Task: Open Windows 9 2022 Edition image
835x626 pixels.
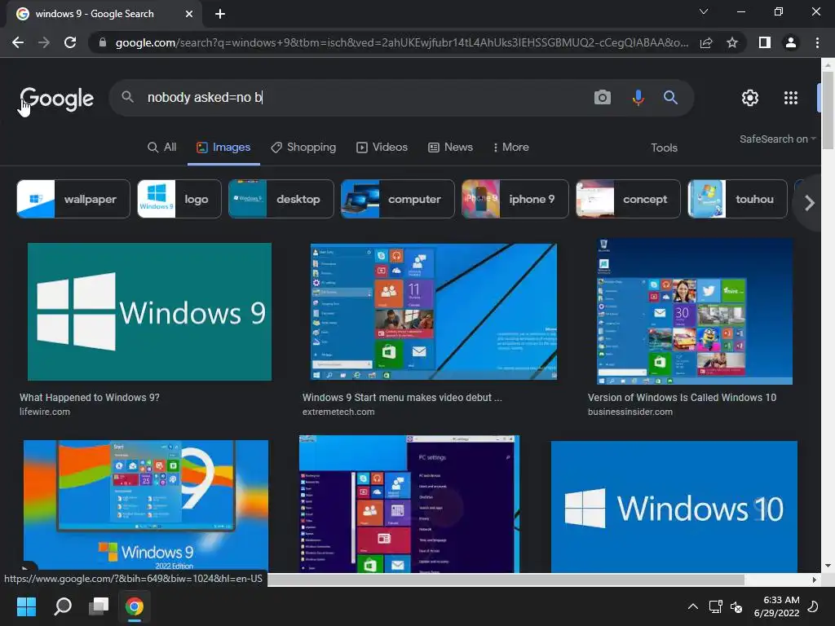Action: pyautogui.click(x=146, y=505)
